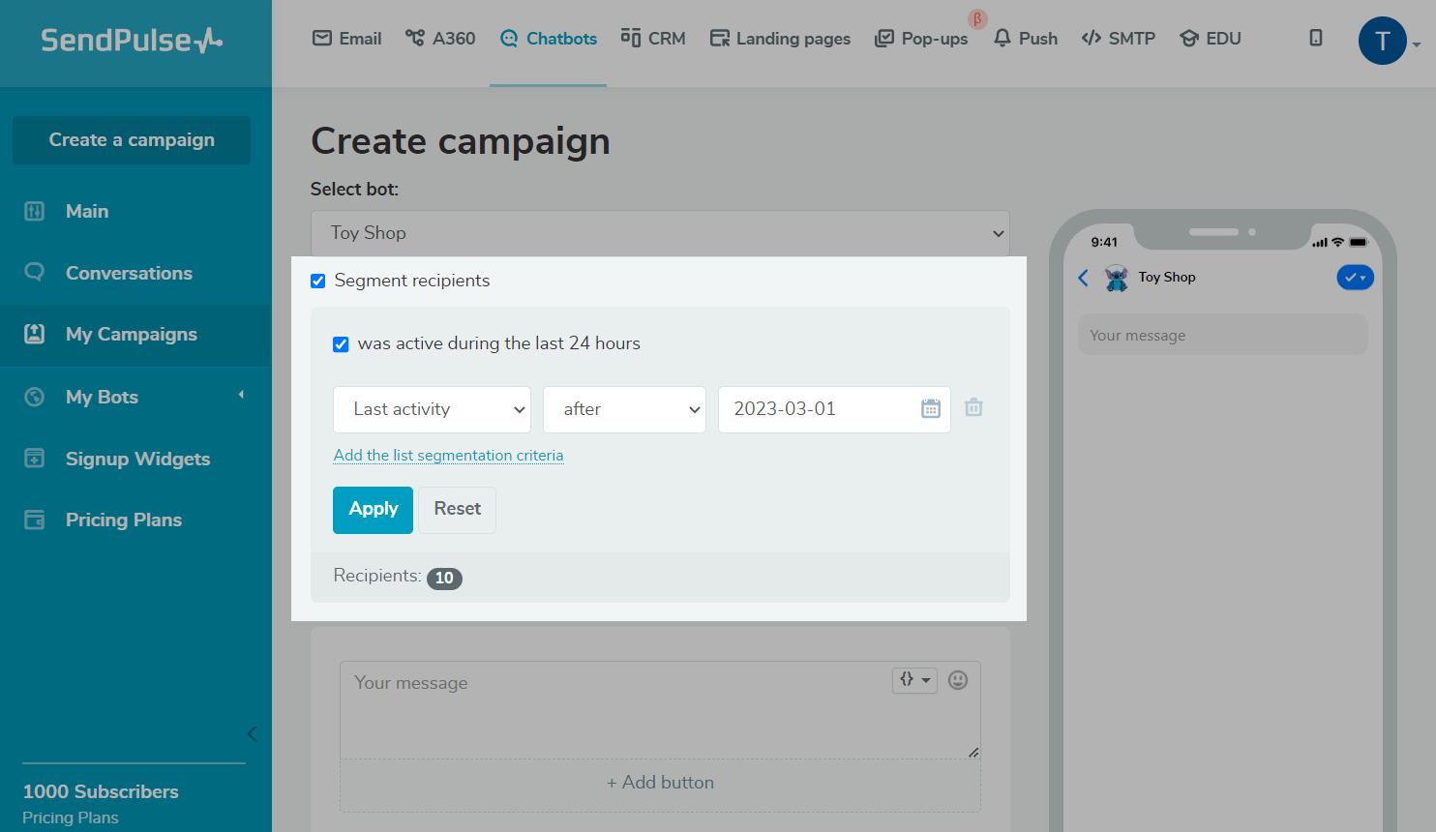Click the back arrow in phone preview
Image resolution: width=1436 pixels, height=832 pixels.
(1083, 279)
